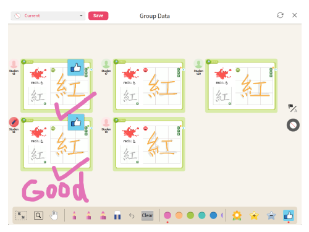Activate the magnifier zoom tool
309x232 pixels.
(38, 215)
